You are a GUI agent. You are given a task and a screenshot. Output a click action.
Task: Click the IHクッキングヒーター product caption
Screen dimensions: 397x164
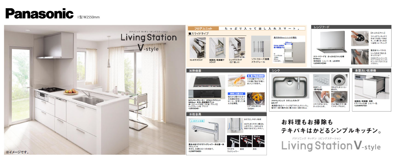tap(205, 104)
